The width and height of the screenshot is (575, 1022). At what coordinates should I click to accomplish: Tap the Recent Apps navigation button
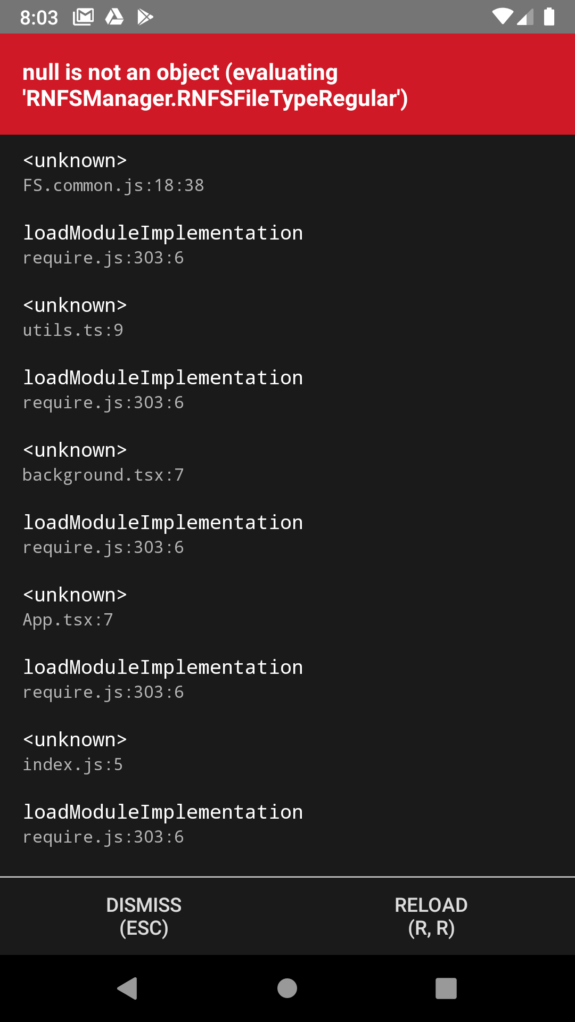pyautogui.click(x=446, y=987)
